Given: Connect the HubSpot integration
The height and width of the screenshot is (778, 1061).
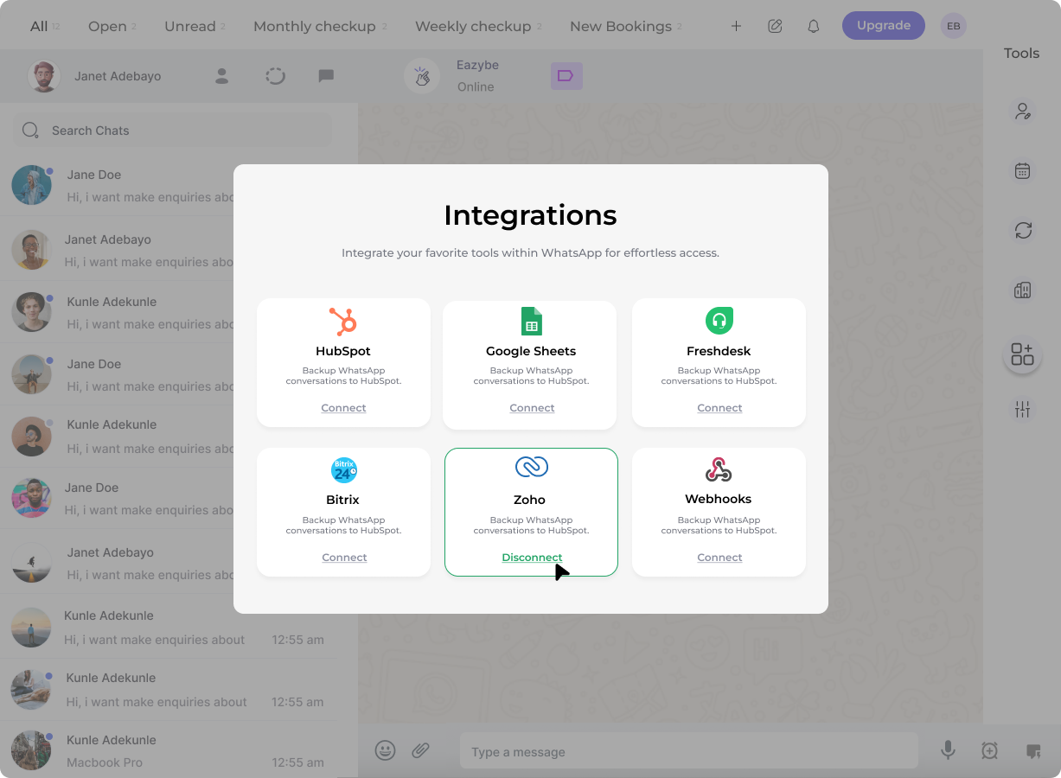Looking at the screenshot, I should (x=343, y=408).
